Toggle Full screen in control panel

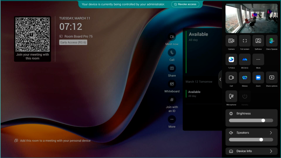click(x=245, y=41)
